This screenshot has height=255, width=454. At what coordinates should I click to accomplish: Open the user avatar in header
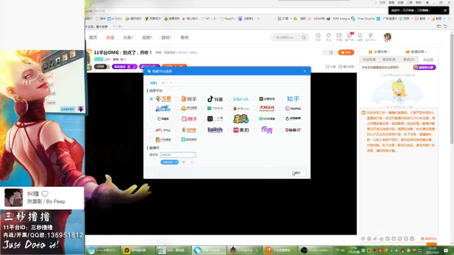click(387, 37)
